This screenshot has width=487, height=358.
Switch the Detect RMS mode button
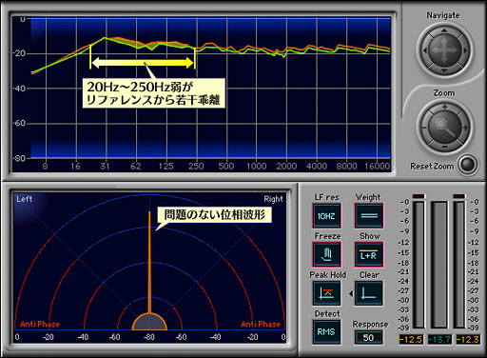pyautogui.click(x=326, y=332)
